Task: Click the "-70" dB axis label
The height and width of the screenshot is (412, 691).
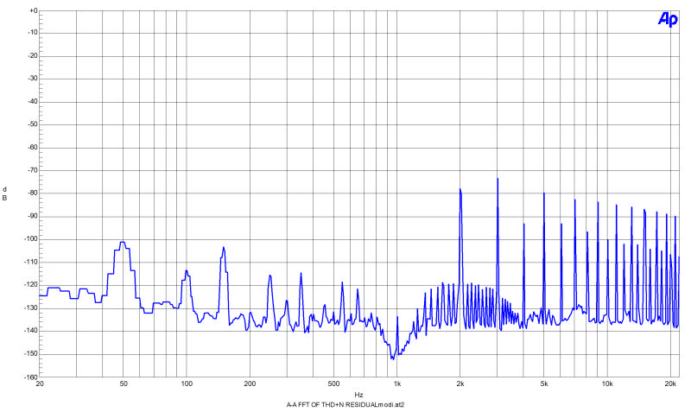Action: pos(33,170)
